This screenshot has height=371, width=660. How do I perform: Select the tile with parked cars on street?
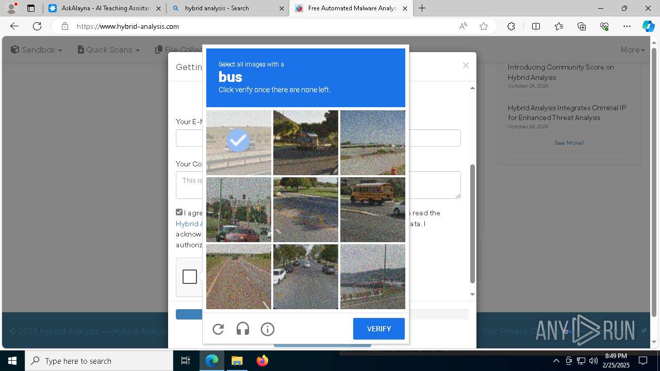(x=306, y=277)
